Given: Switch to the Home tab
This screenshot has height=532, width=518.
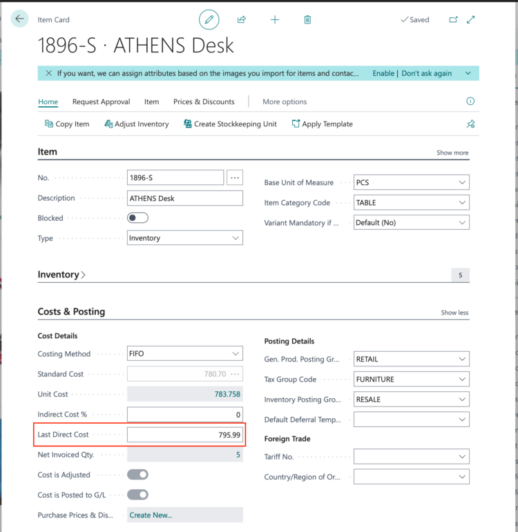Looking at the screenshot, I should (x=48, y=101).
